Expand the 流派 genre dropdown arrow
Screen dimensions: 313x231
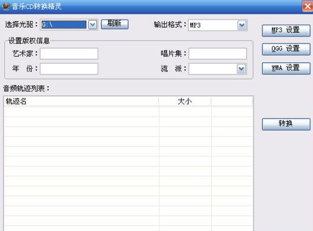242,69
